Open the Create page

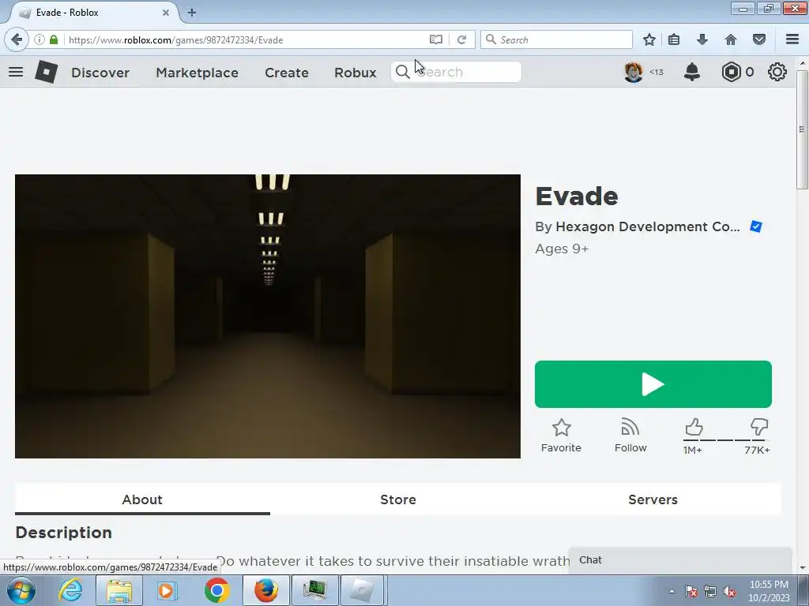pyautogui.click(x=286, y=73)
